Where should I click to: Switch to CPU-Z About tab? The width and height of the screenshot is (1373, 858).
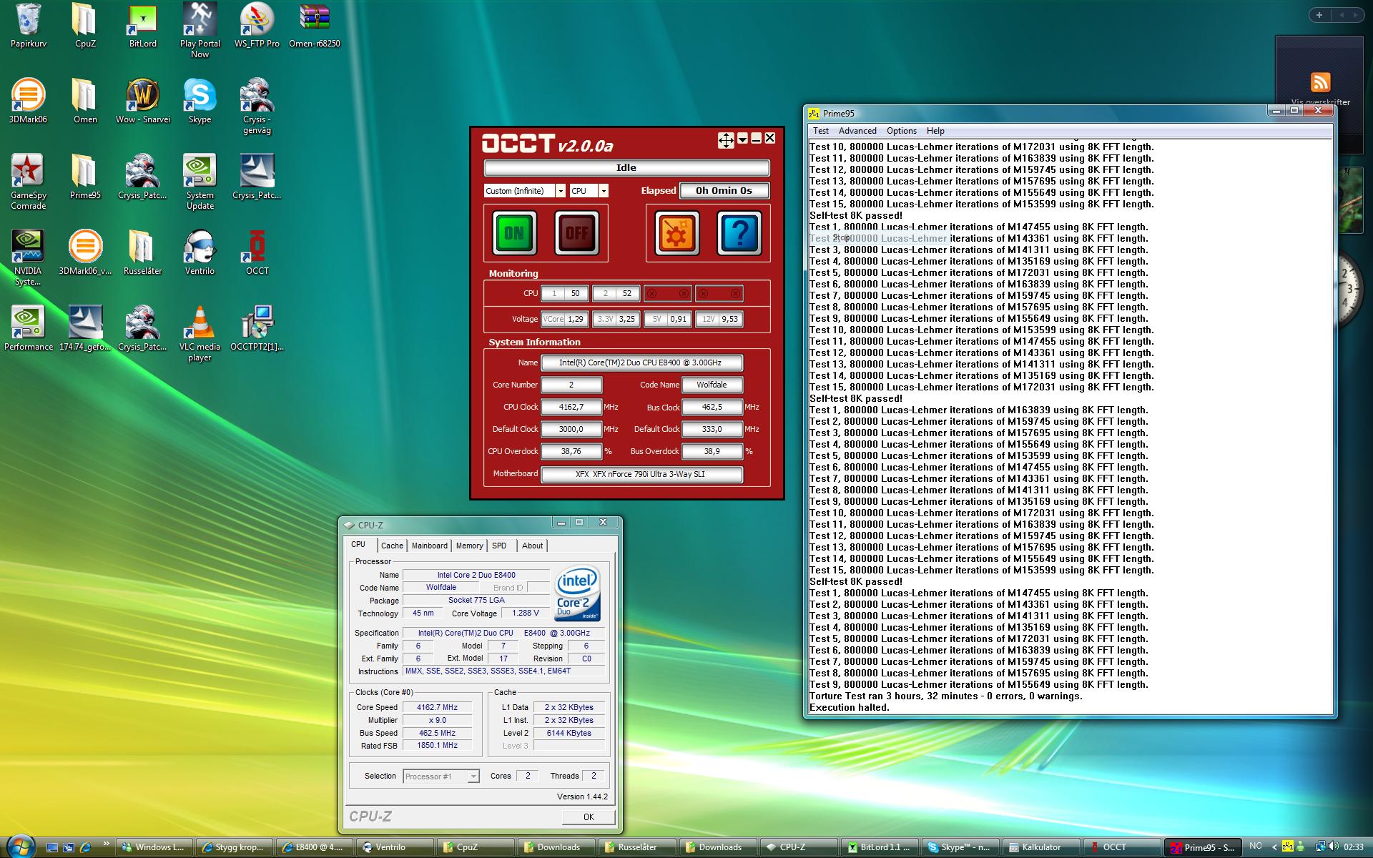(x=532, y=546)
